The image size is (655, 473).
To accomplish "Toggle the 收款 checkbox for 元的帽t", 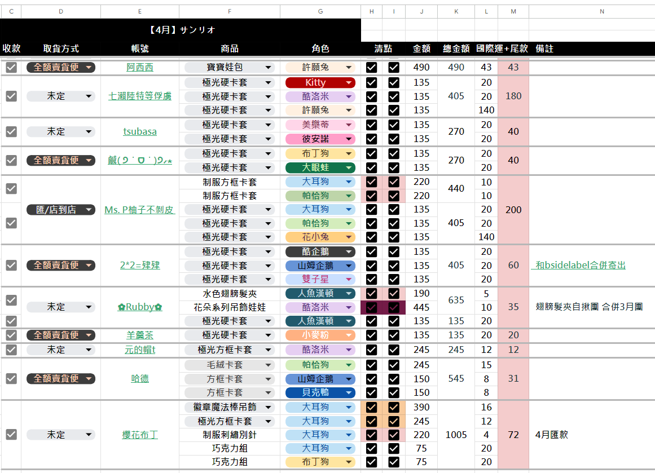I will [x=11, y=350].
